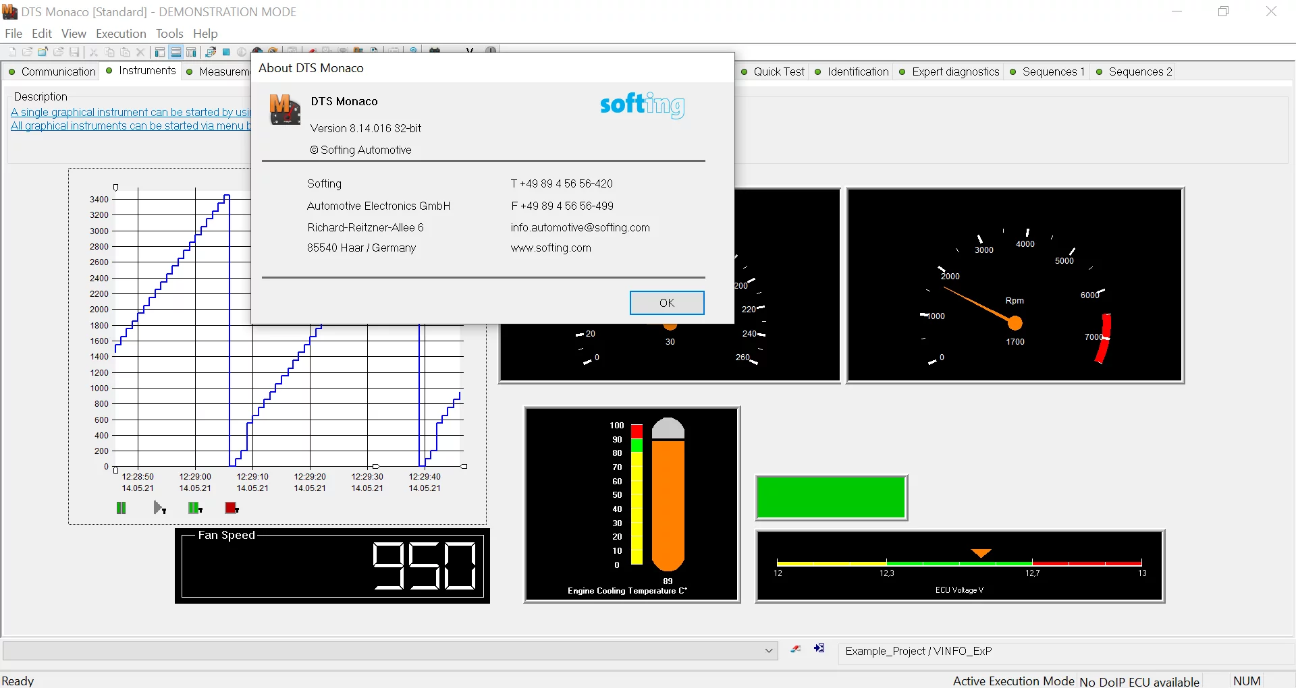Click the DTS Monaco logo in About dialog
This screenshot has width=1296, height=688.
285,109
